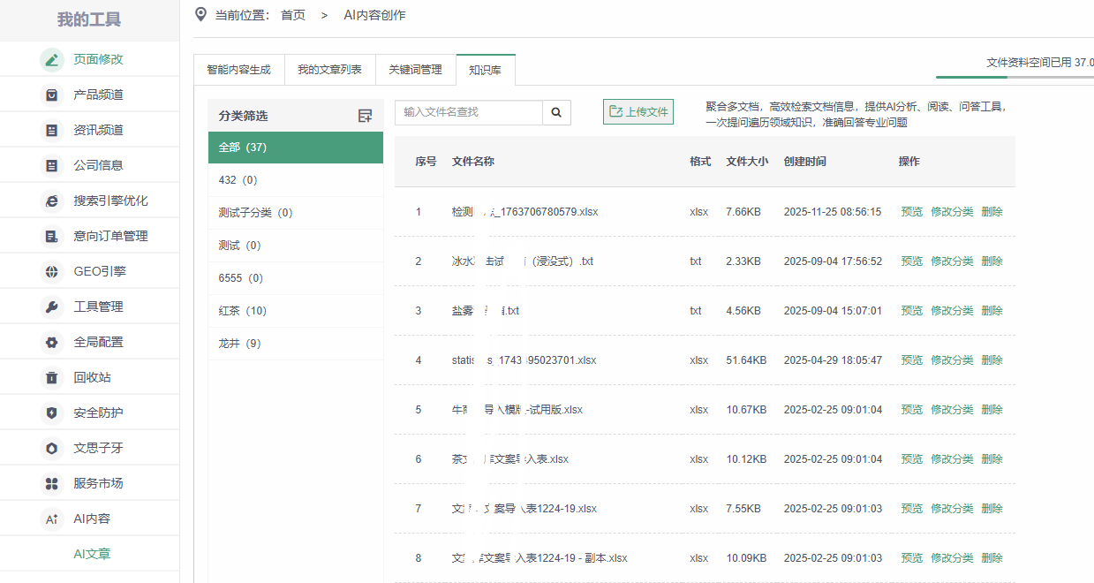
Task: Click 删除 for row 8 副本 file
Action: 992,558
